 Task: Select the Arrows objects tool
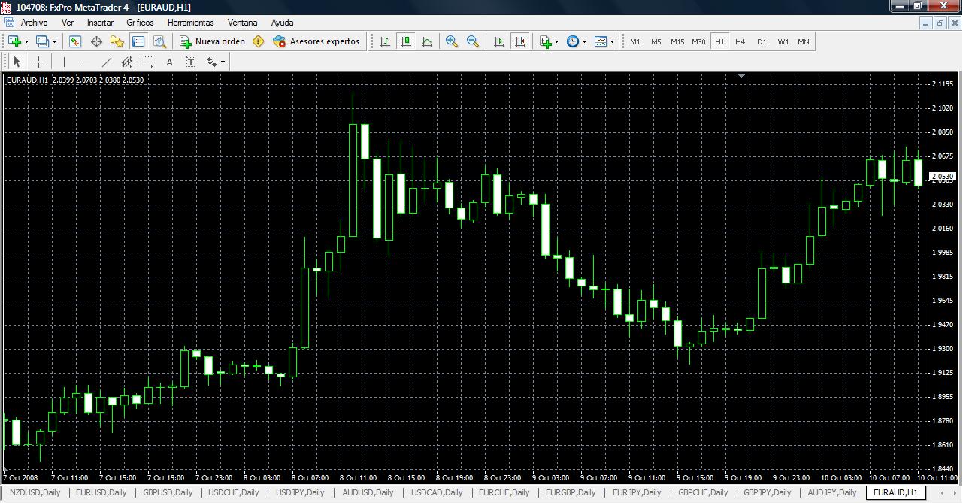point(211,62)
